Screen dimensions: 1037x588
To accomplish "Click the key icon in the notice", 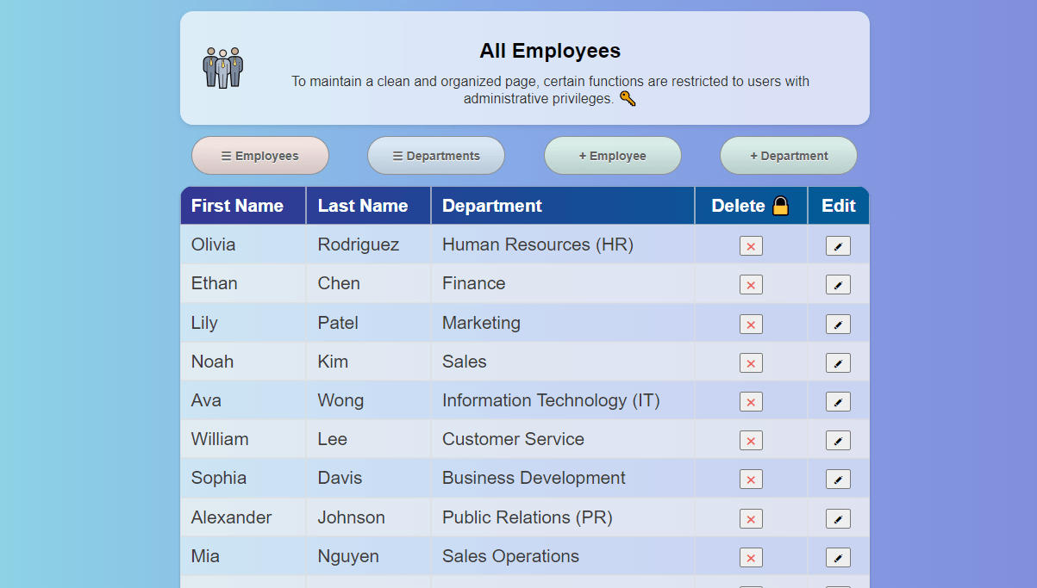I will tap(628, 99).
